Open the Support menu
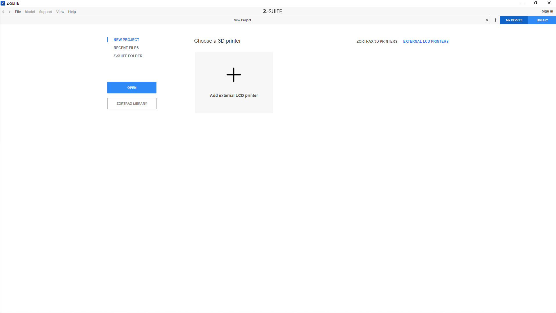 [45, 12]
